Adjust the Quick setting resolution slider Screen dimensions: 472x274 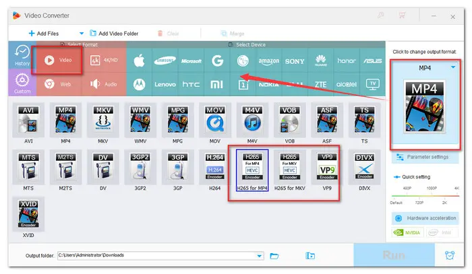point(425,196)
